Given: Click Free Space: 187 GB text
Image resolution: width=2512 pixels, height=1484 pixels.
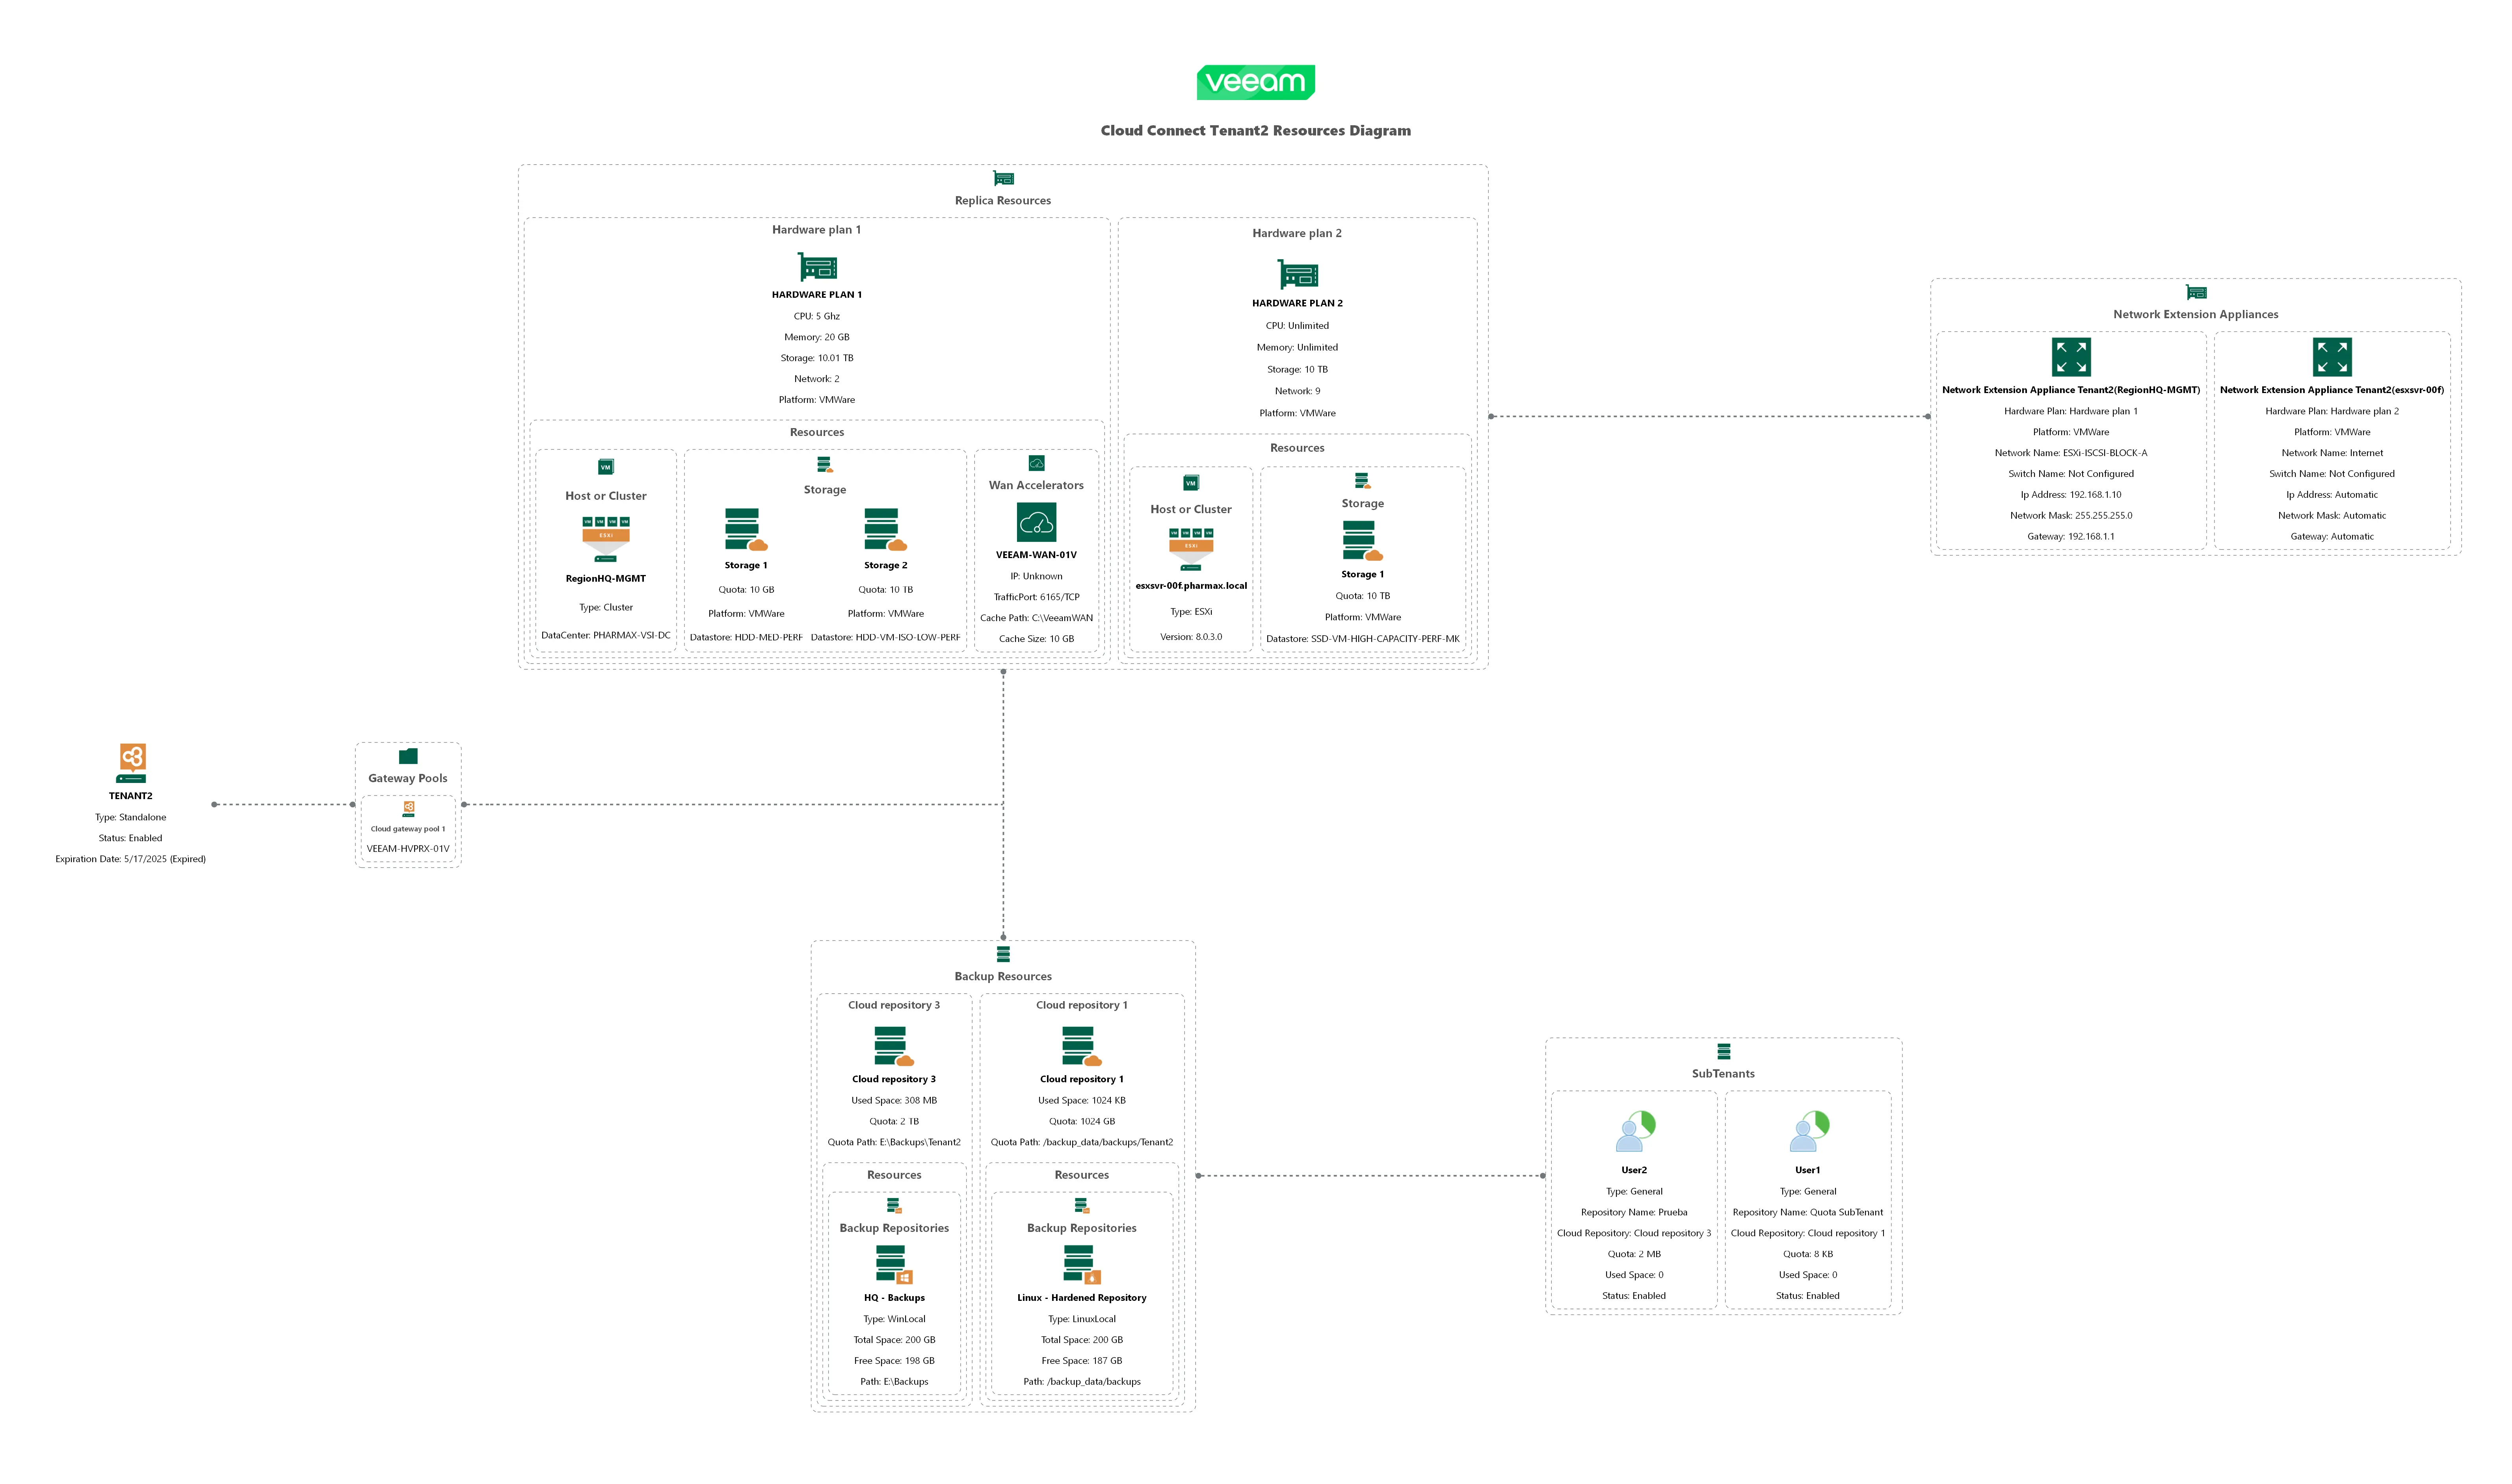Looking at the screenshot, I should 1081,1362.
